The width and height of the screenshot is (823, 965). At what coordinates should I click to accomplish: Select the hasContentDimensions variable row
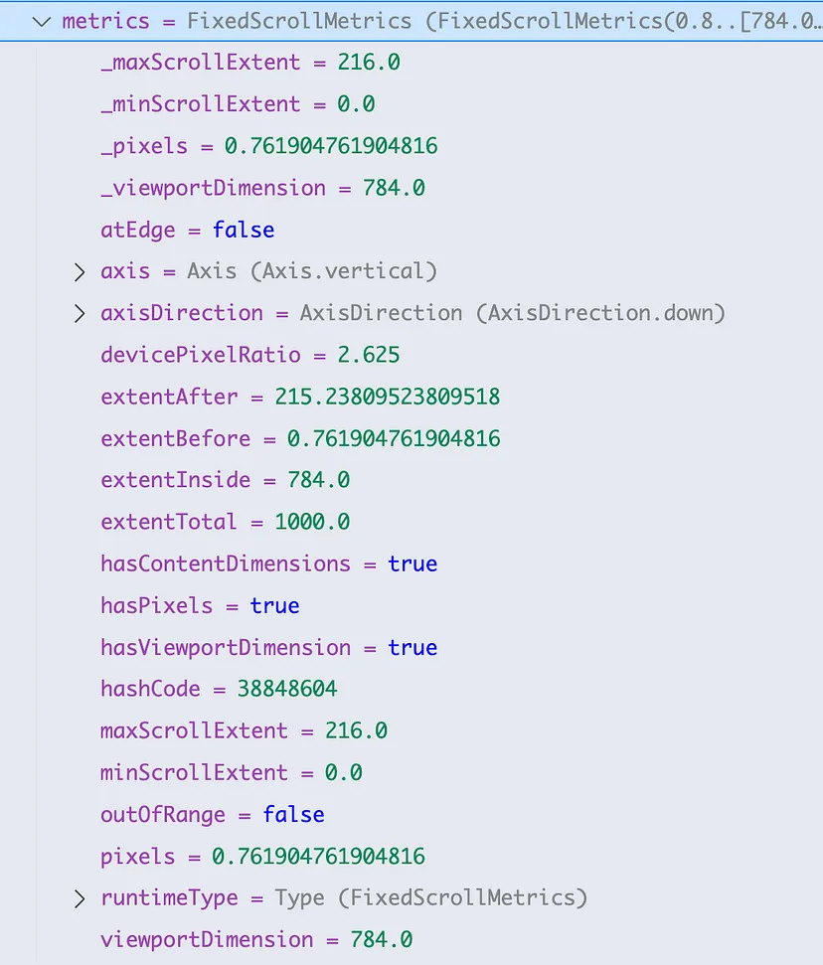(x=268, y=563)
